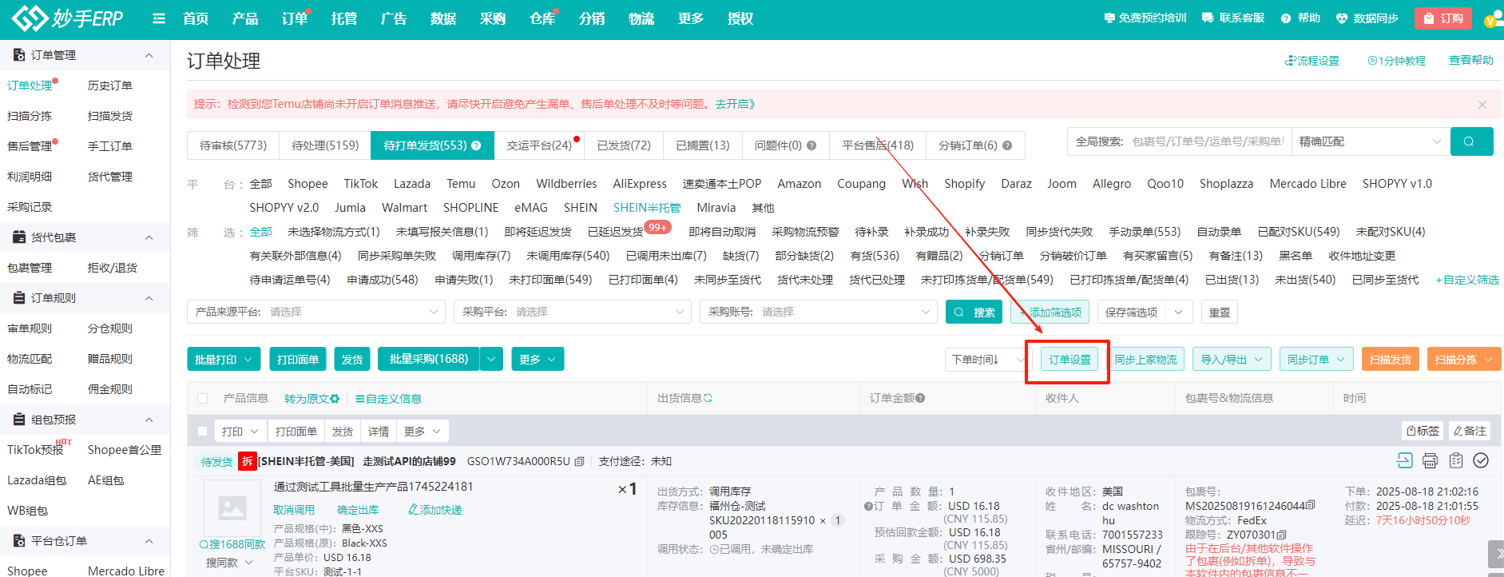
Task: Click the circle checkmark icon on the order row
Action: (1481, 460)
